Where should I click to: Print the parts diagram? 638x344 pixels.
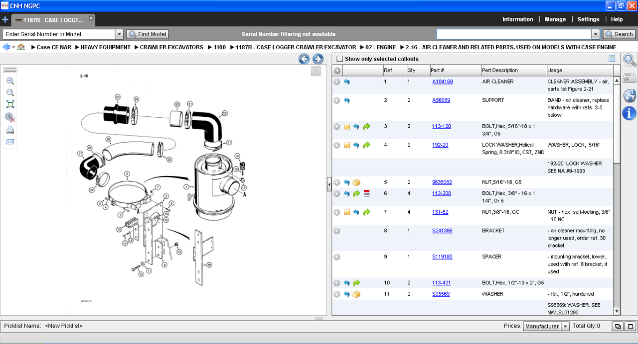[10, 131]
